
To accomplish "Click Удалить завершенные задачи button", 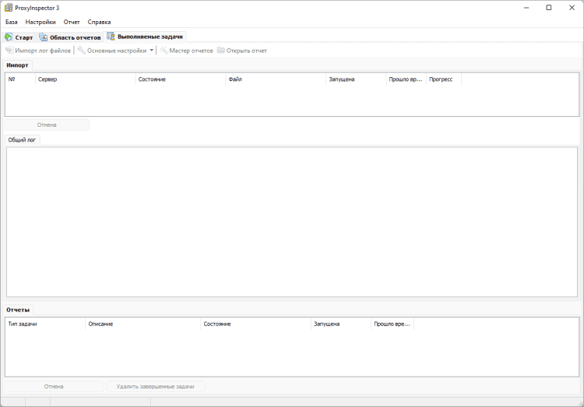I will [155, 387].
